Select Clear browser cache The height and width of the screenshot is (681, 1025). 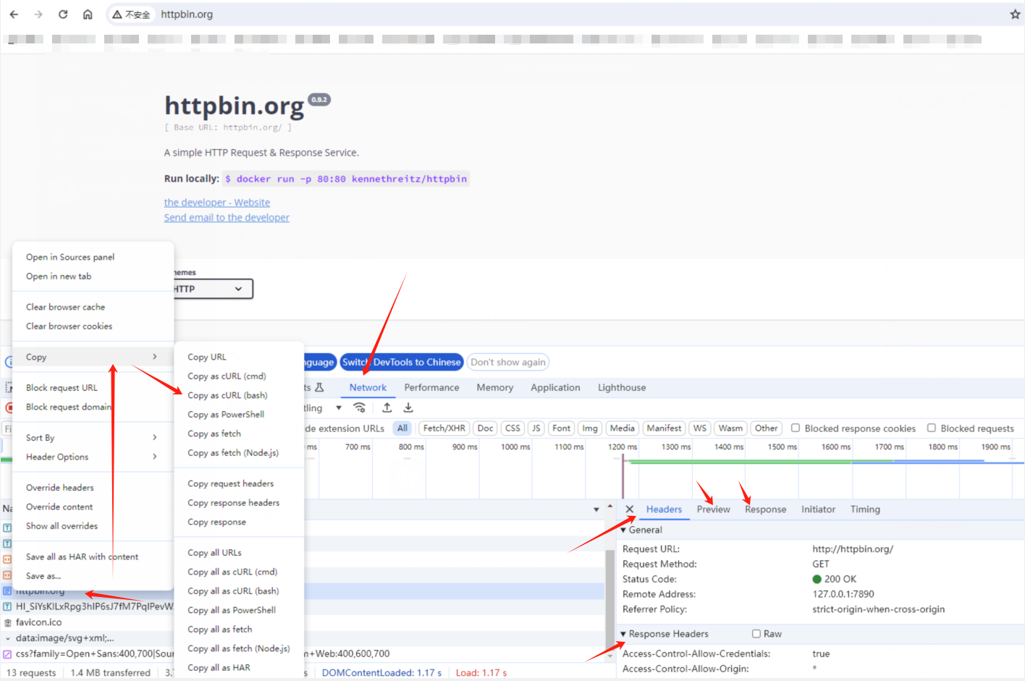[x=65, y=307]
